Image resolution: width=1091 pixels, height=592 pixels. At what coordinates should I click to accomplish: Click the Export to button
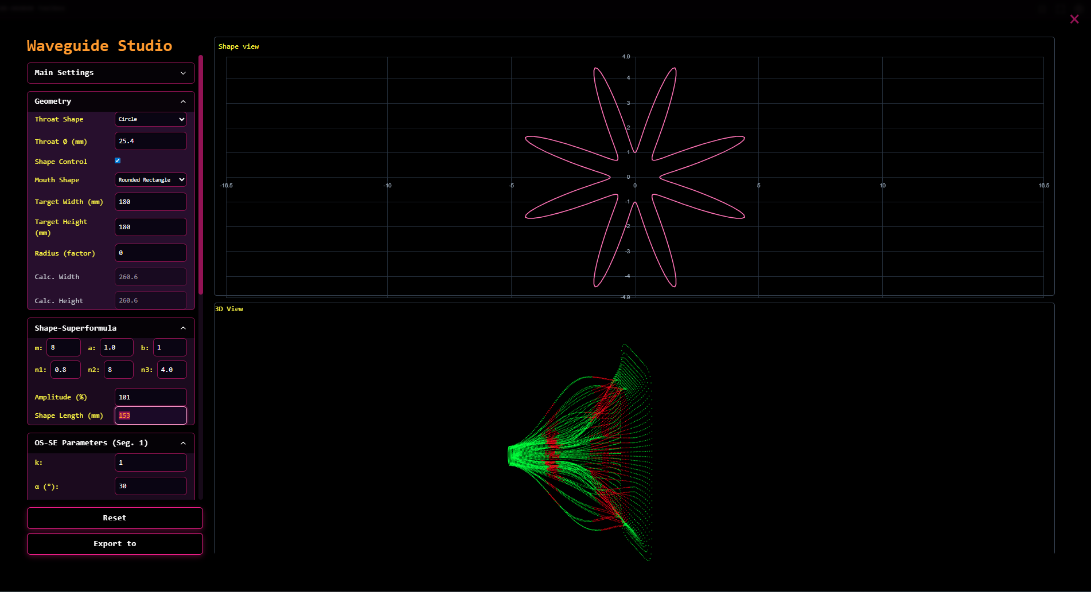click(115, 544)
